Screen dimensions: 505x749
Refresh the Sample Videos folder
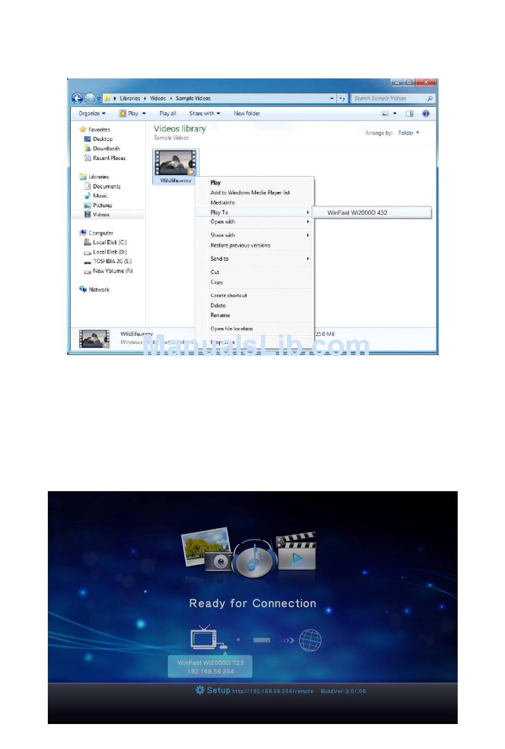(x=342, y=98)
